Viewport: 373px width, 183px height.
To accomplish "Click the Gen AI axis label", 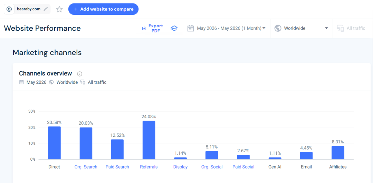I will [275, 167].
